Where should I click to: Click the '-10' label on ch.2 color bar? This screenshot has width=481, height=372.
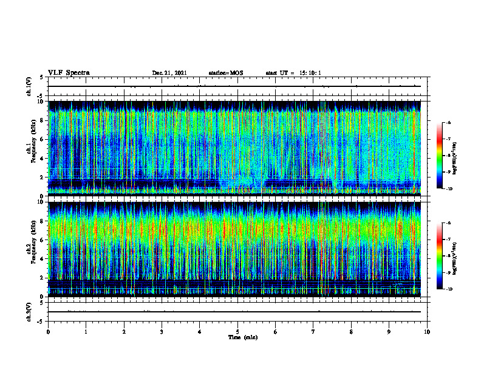tap(449, 289)
